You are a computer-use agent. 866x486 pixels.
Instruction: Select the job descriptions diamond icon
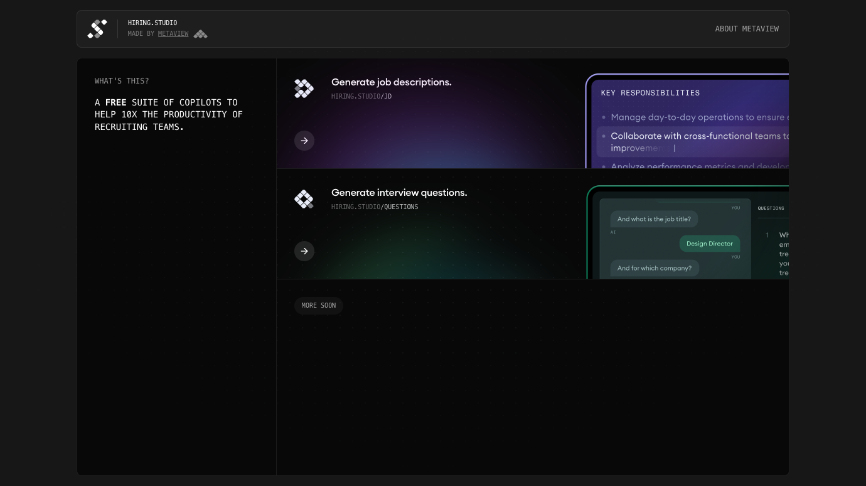pyautogui.click(x=304, y=88)
